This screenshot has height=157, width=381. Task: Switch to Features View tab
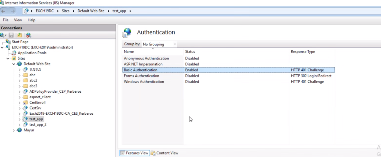click(134, 153)
